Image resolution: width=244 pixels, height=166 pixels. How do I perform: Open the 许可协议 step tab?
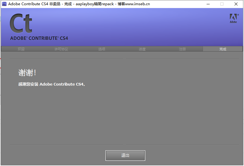61,49
